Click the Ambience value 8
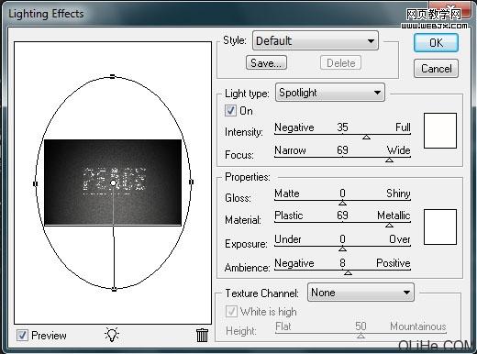 (342, 263)
